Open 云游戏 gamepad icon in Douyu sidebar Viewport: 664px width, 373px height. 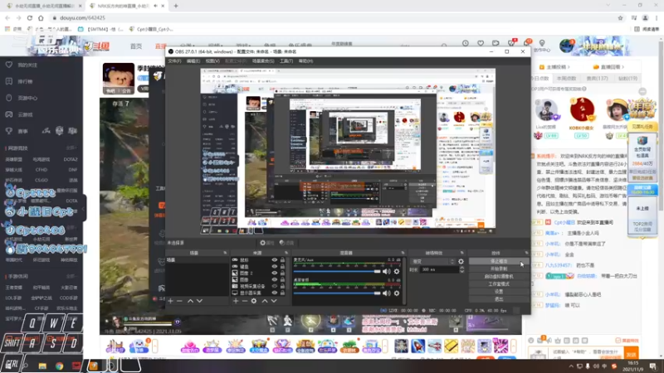(x=9, y=114)
